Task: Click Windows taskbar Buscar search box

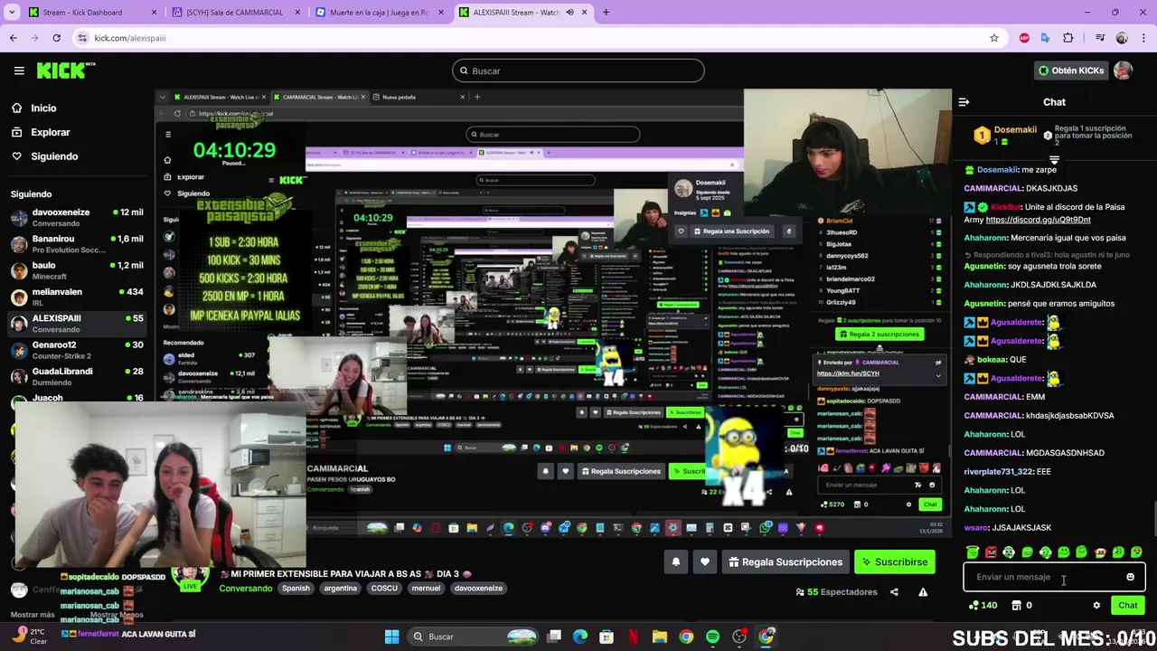Action: pyautogui.click(x=472, y=637)
